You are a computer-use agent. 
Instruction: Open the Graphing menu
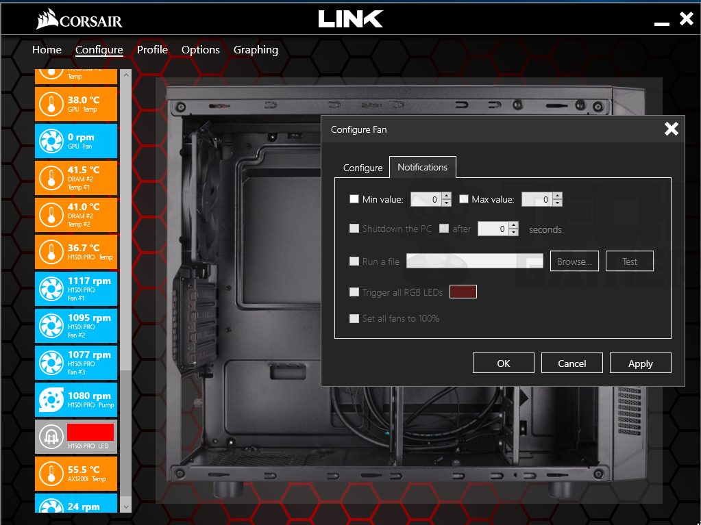pyautogui.click(x=256, y=49)
